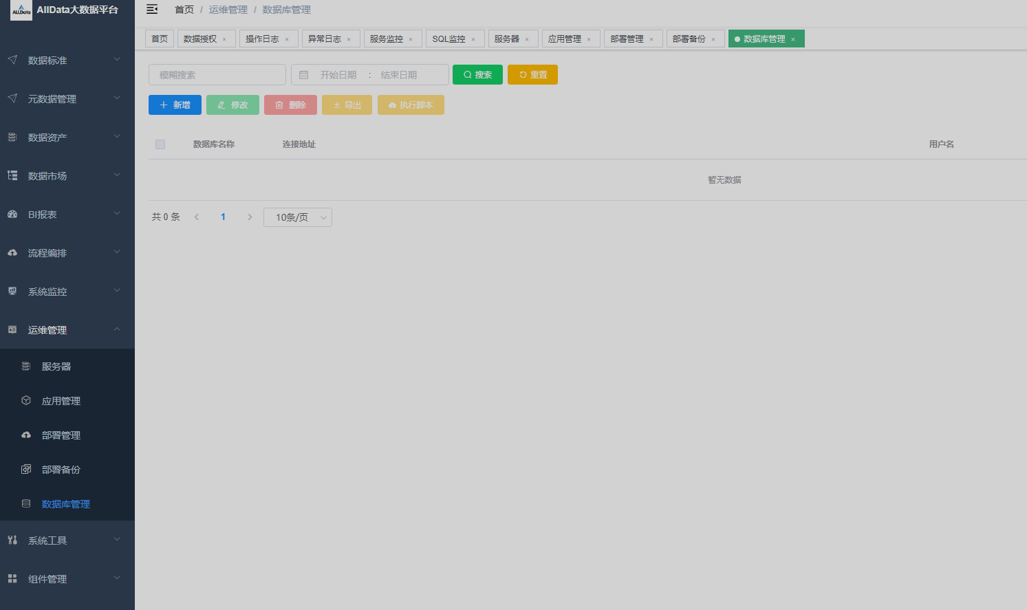Click the AllData logo icon
1027x610 pixels.
[21, 10]
